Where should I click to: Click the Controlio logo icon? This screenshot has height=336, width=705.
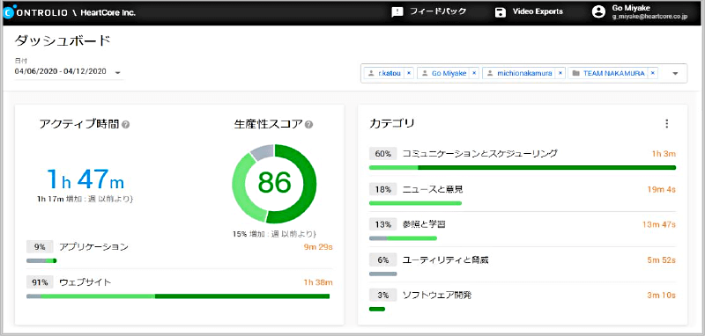(9, 12)
